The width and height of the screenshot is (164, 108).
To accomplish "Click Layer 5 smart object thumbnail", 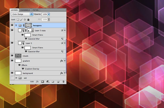I will pyautogui.click(x=21, y=43).
